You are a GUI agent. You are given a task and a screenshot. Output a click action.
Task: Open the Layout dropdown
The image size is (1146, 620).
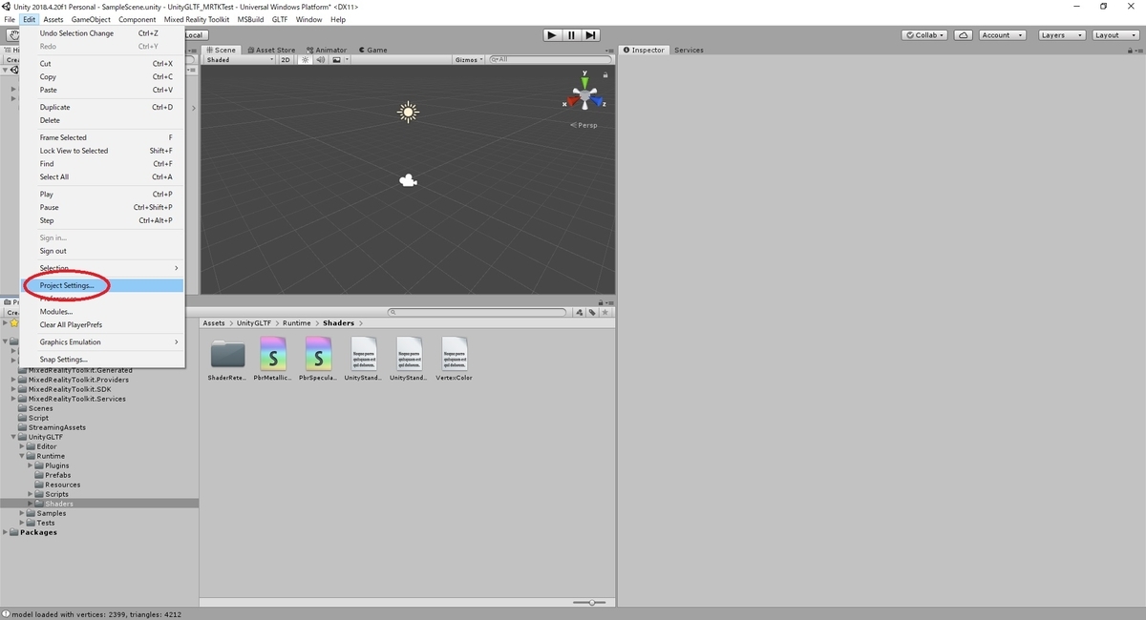[x=1114, y=35]
